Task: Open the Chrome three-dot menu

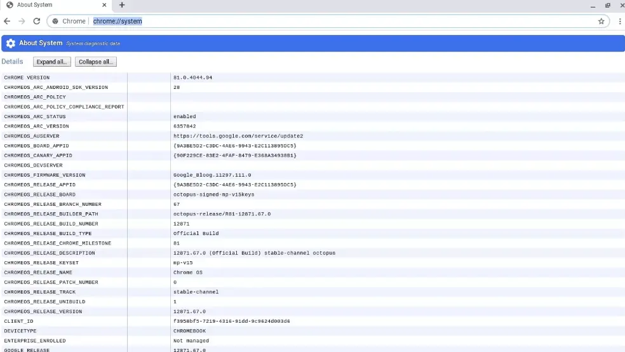Action: [620, 21]
